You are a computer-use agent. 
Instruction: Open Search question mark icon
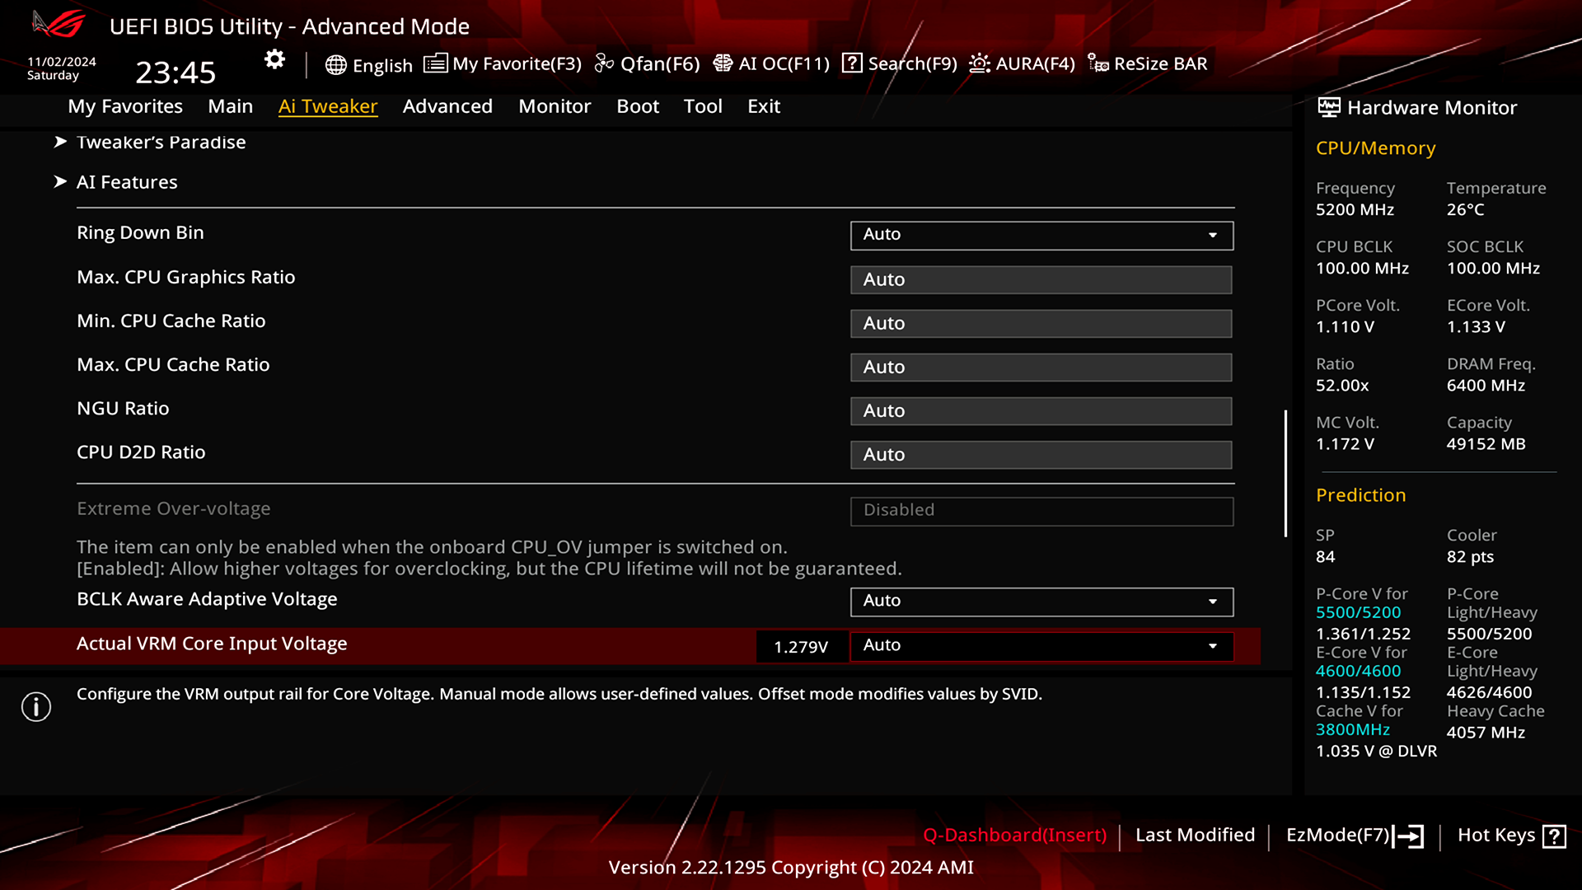[852, 63]
